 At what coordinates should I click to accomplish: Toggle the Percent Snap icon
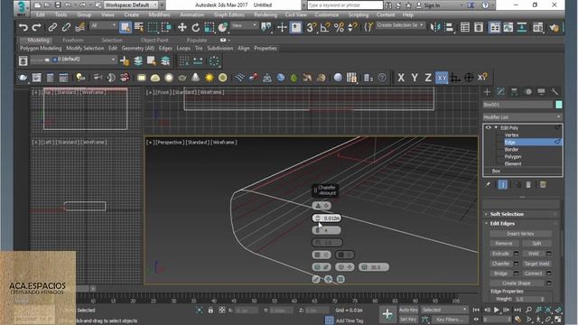tap(339, 27)
